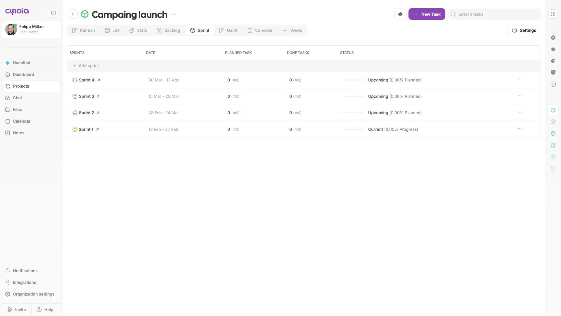561x316 pixels.
Task: Expand the Views plus dropdown
Action: (x=292, y=30)
